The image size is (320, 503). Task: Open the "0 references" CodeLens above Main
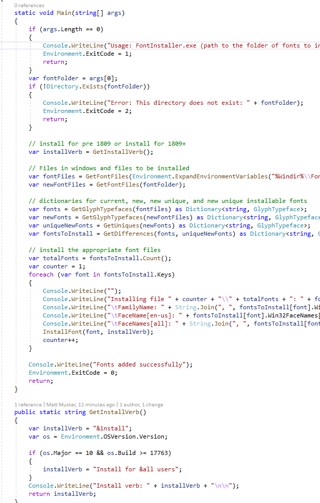point(29,5)
